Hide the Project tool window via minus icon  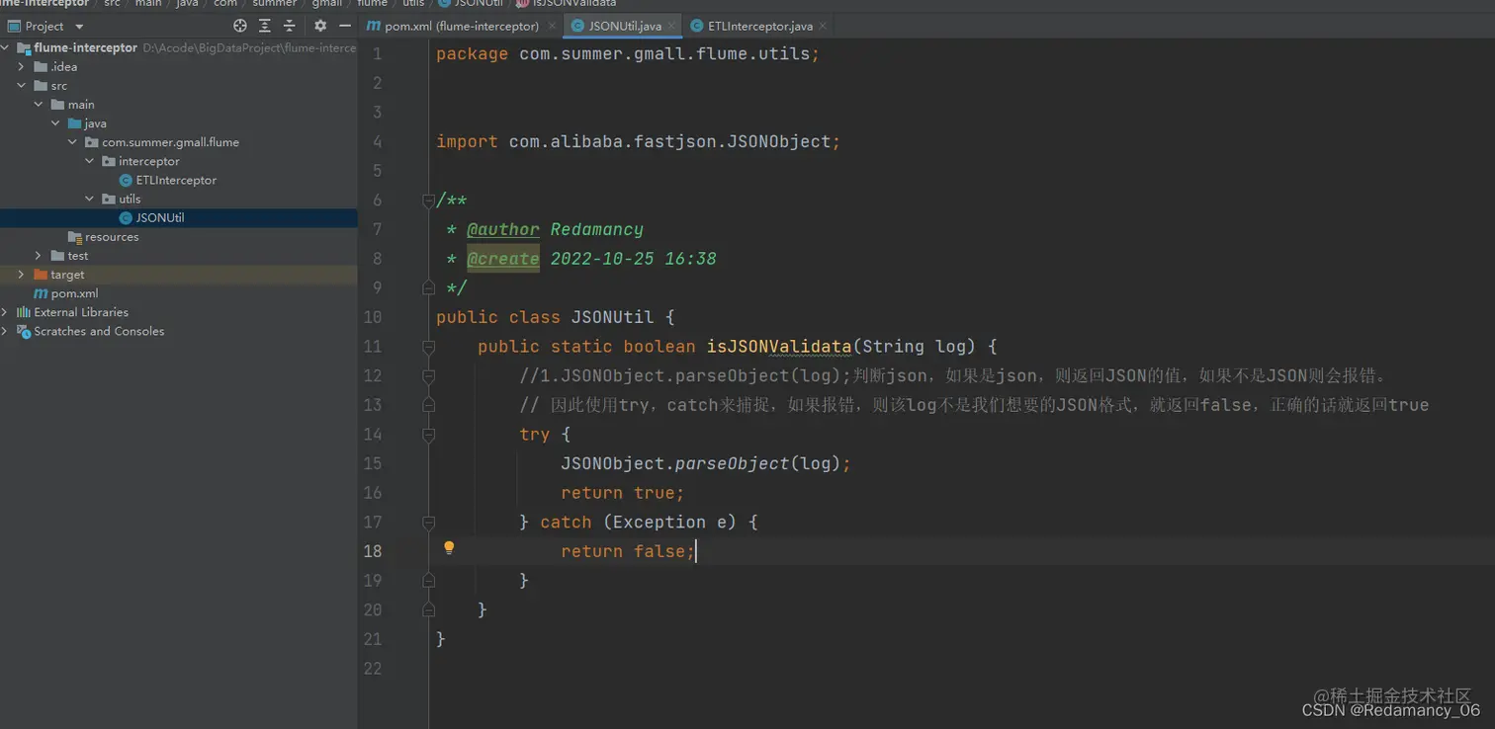[x=344, y=26]
